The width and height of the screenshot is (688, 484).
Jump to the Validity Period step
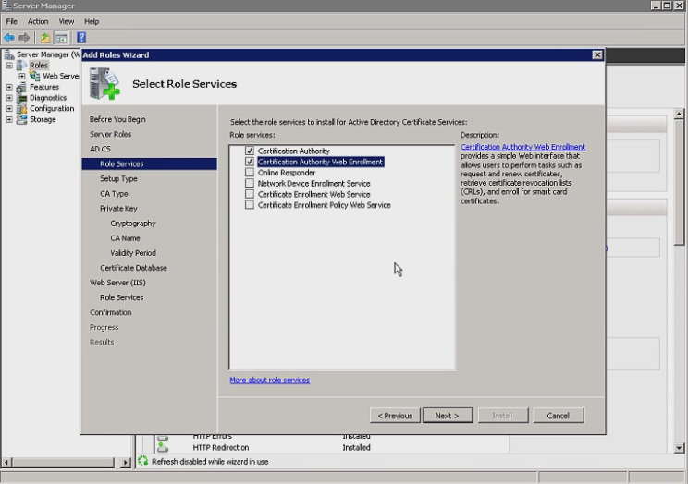coord(133,253)
